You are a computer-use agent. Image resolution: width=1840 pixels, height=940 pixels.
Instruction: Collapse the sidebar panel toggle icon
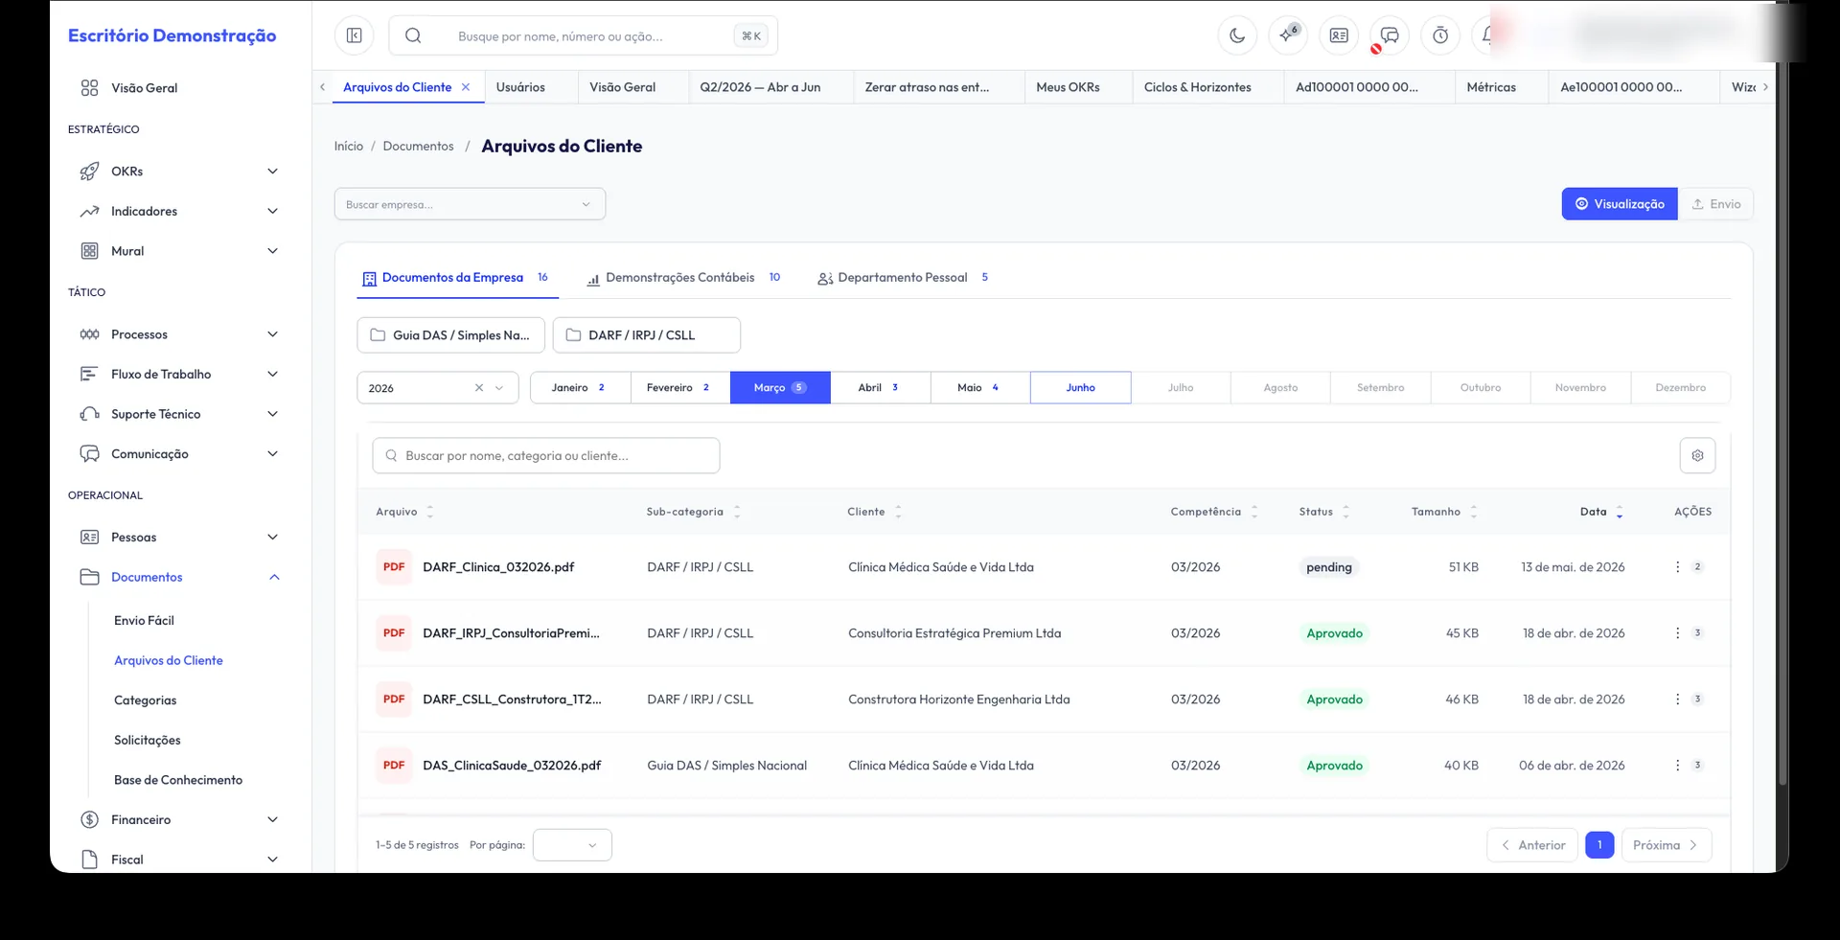[354, 35]
